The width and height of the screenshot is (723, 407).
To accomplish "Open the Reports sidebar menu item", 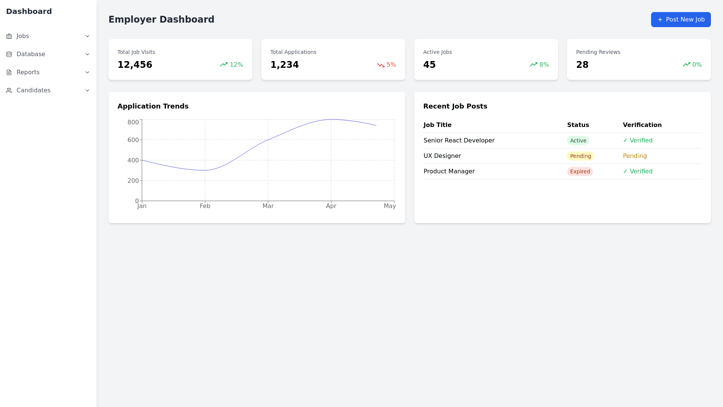I will click(x=28, y=72).
